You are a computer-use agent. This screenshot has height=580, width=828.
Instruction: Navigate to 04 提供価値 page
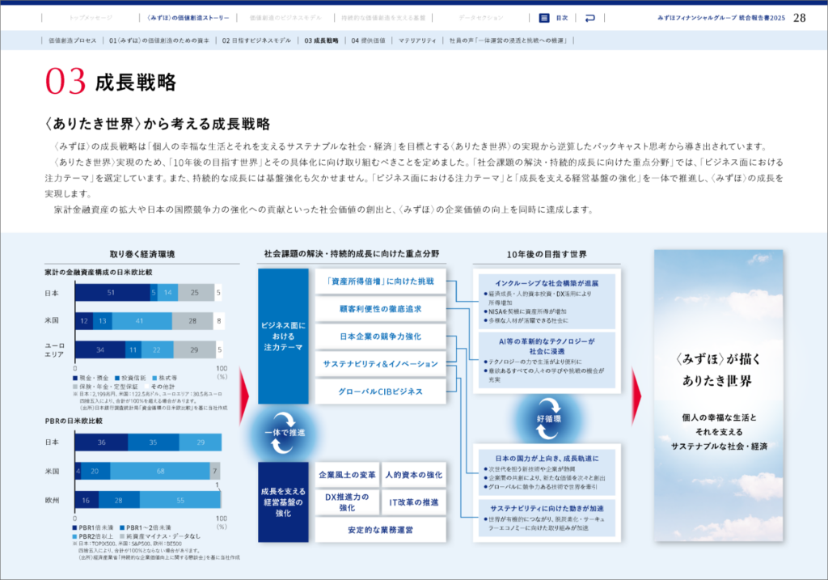(x=368, y=40)
